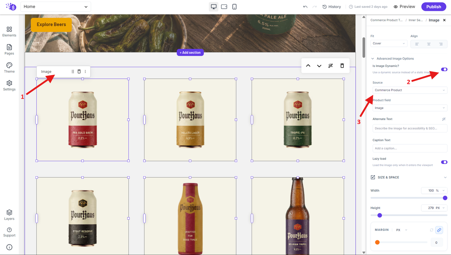Add a new section

click(190, 52)
